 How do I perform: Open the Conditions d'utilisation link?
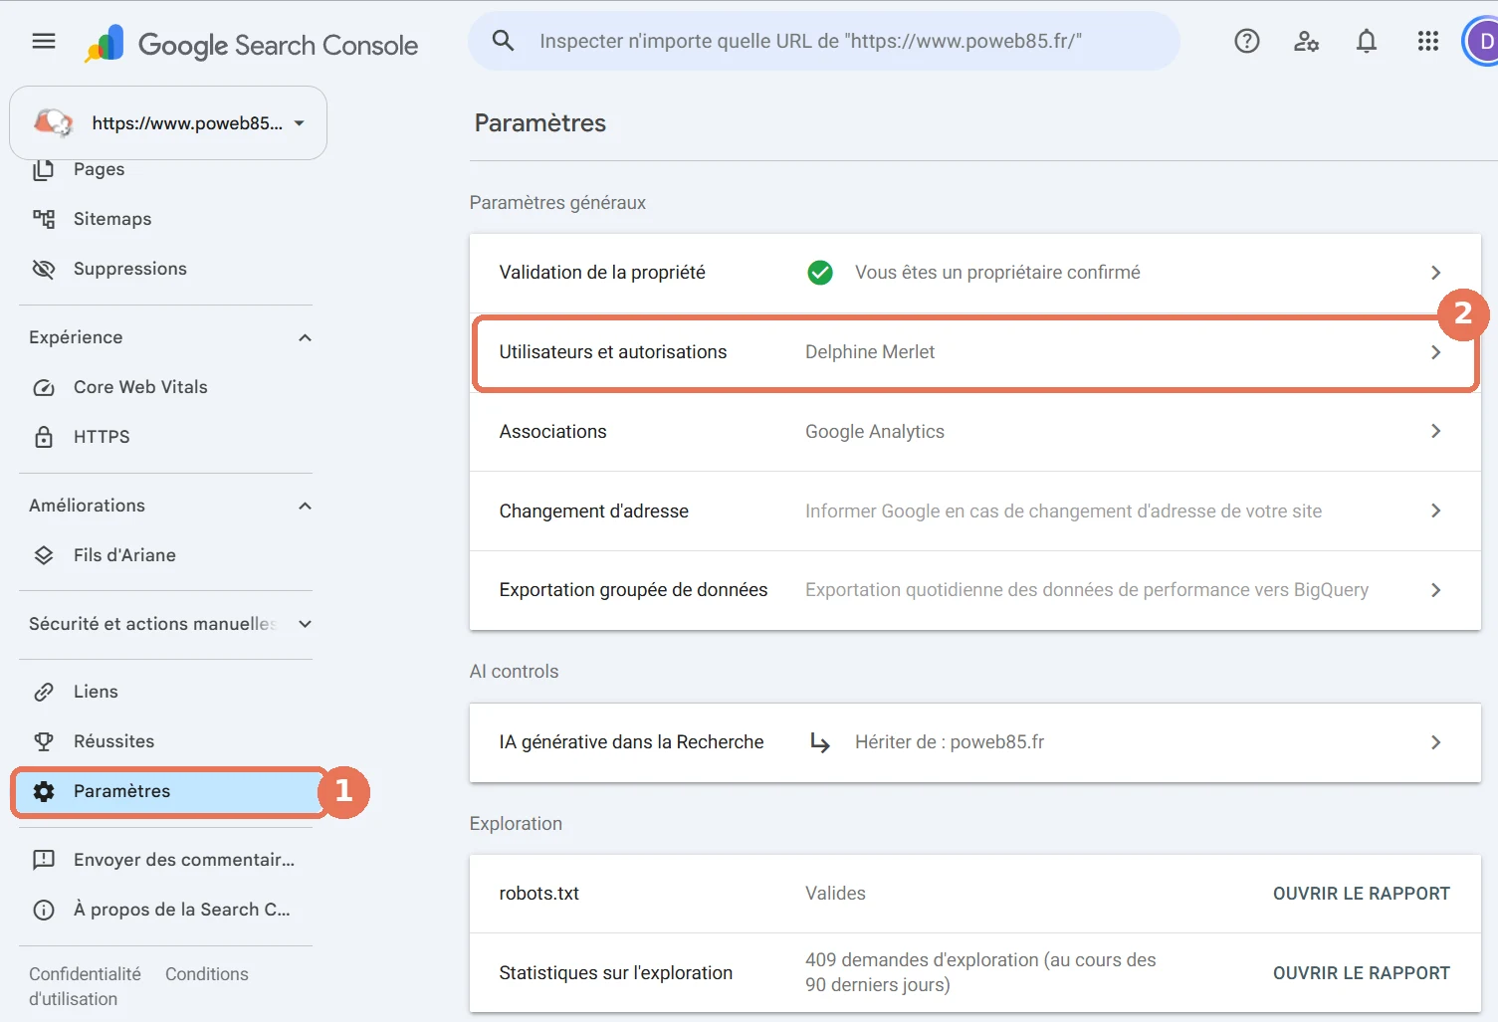coord(207,974)
